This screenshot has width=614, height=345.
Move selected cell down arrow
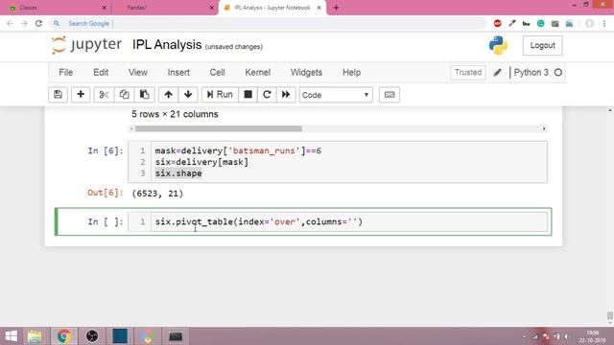point(188,95)
